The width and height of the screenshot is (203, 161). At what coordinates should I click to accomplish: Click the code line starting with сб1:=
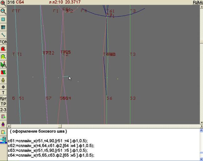(48, 141)
